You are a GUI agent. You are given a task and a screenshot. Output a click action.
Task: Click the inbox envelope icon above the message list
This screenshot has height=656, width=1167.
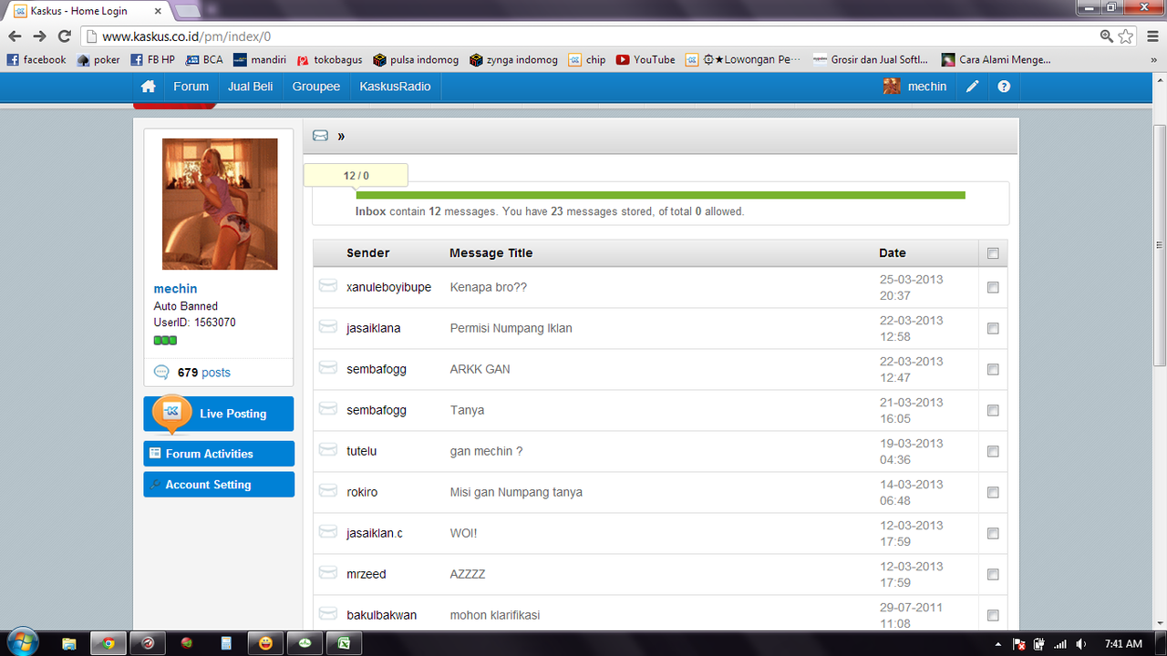(320, 135)
